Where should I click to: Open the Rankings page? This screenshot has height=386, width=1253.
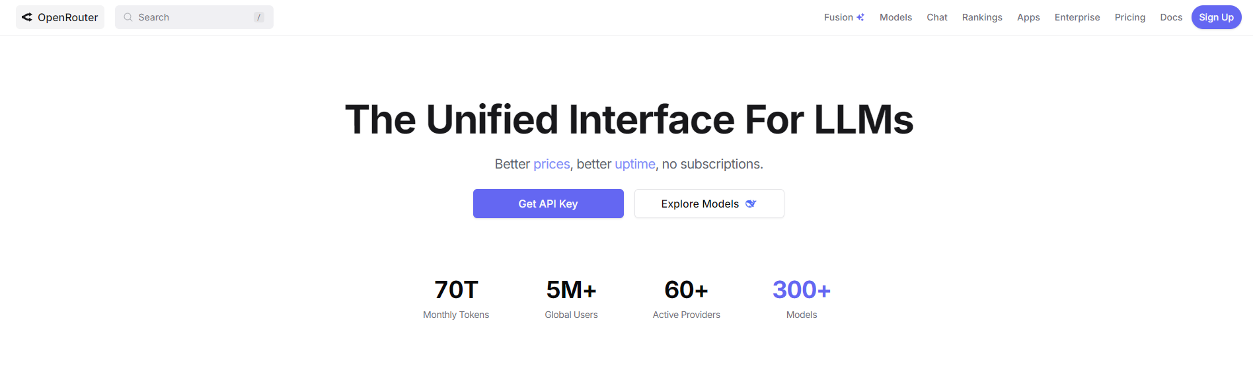(x=982, y=17)
